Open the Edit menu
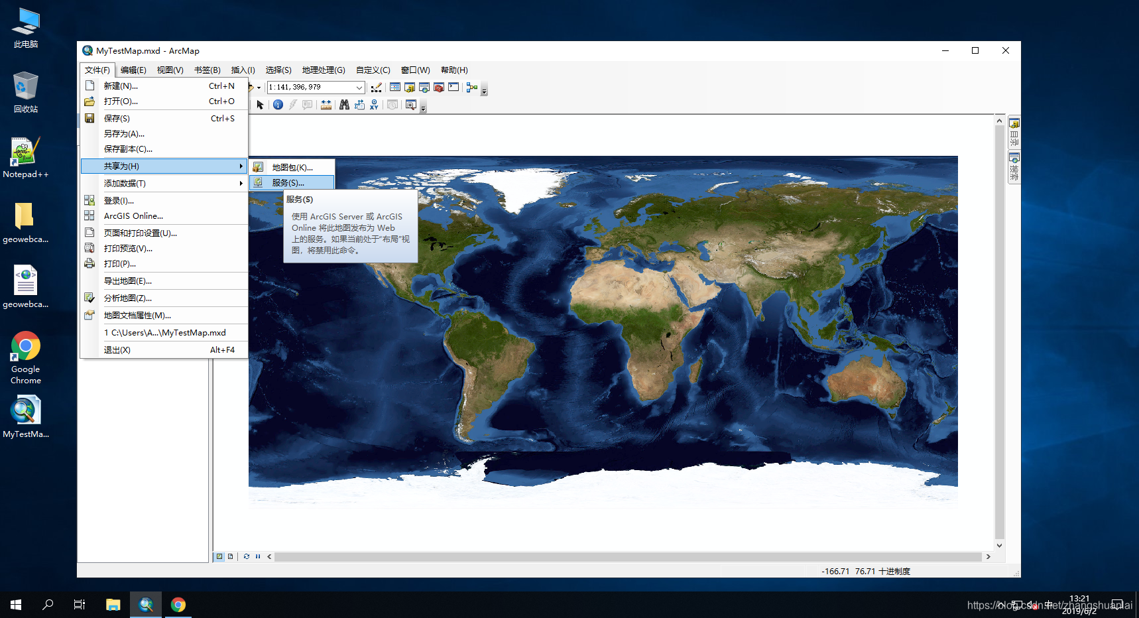Screen dimensions: 1139x618 tap(133, 70)
